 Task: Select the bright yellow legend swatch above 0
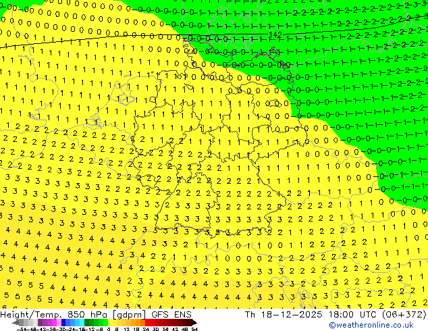[x=110, y=322]
